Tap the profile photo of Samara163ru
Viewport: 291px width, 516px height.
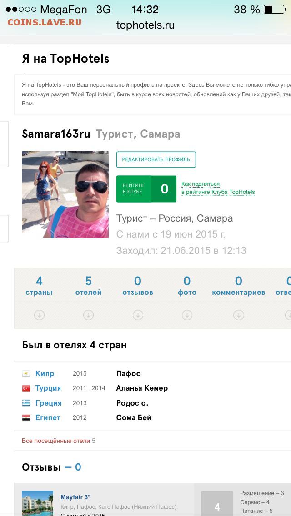coord(65,194)
